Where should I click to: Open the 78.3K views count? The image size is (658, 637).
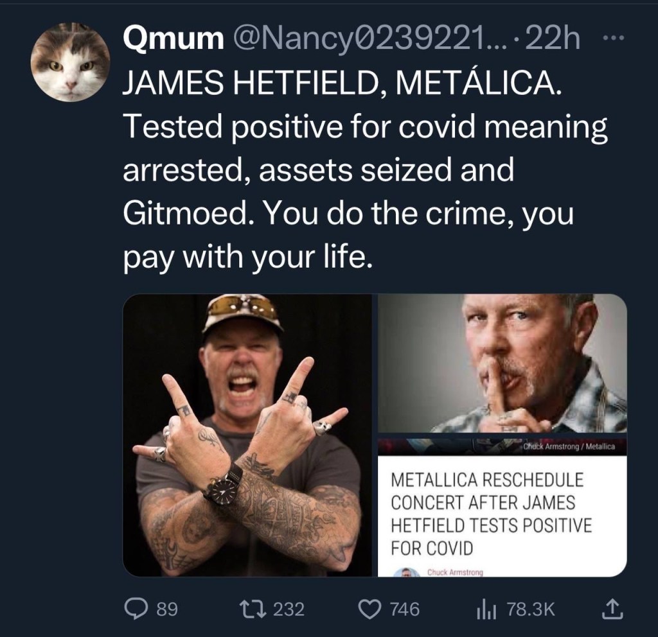tap(531, 609)
